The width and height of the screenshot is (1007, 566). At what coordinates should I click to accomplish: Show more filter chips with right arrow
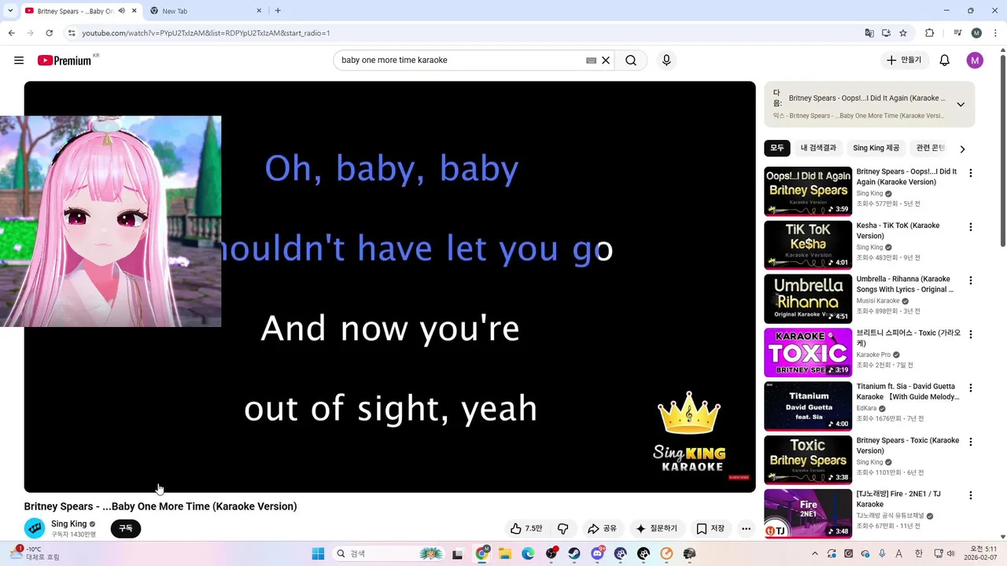click(962, 149)
